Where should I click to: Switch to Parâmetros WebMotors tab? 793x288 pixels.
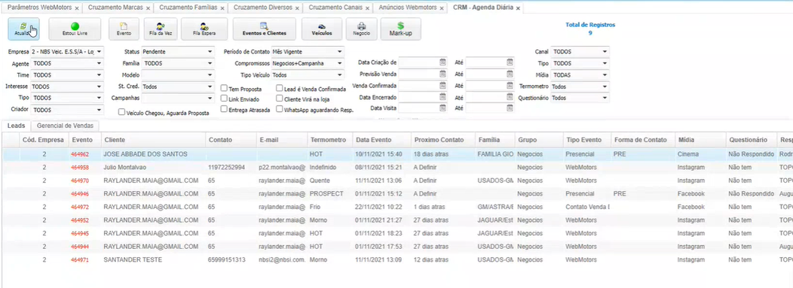point(39,8)
